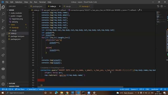The image size is (168, 95).
Task: Click errors and warnings status indicator
Action: pyautogui.click(x=8, y=89)
